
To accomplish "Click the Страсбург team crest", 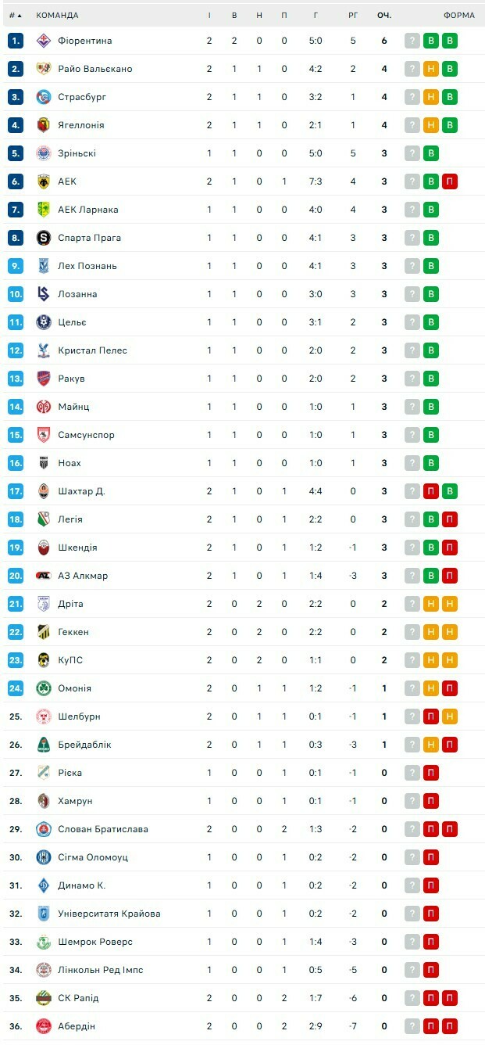I will click(44, 97).
